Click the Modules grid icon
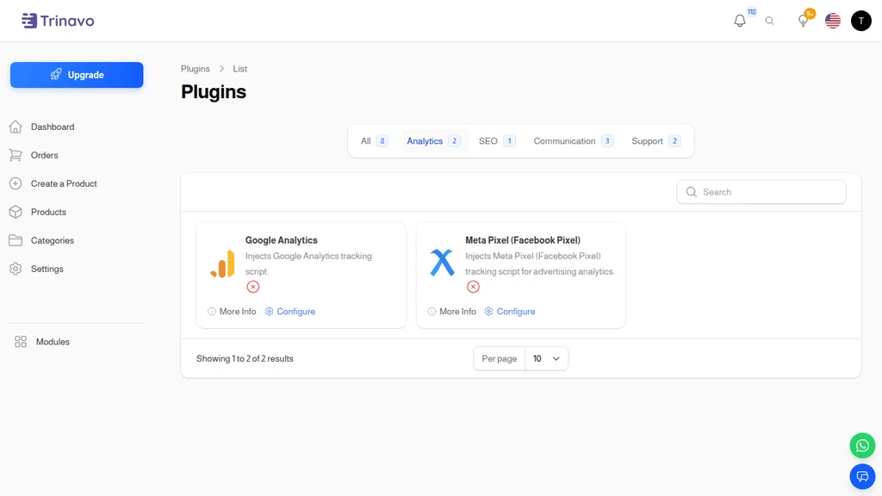 tap(21, 342)
